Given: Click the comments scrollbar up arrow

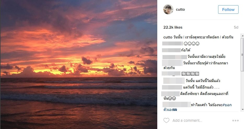Looking at the screenshot, I should (x=242, y=36).
